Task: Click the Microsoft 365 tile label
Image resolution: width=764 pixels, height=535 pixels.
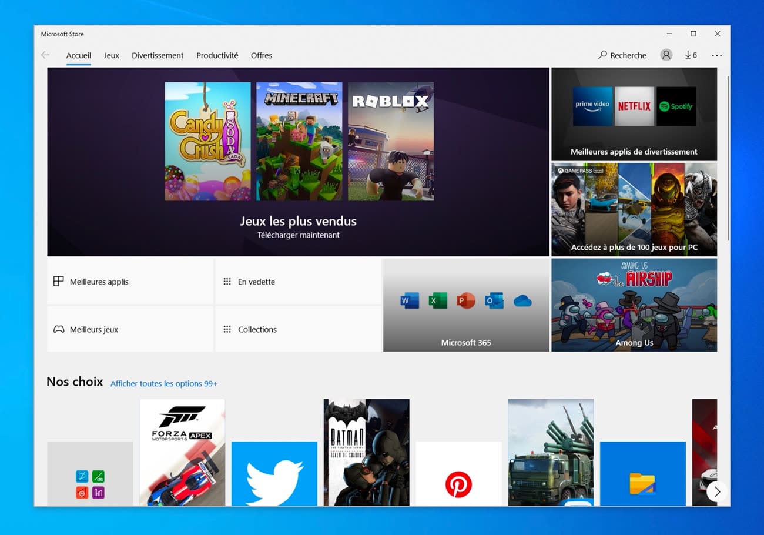Action: click(x=466, y=343)
